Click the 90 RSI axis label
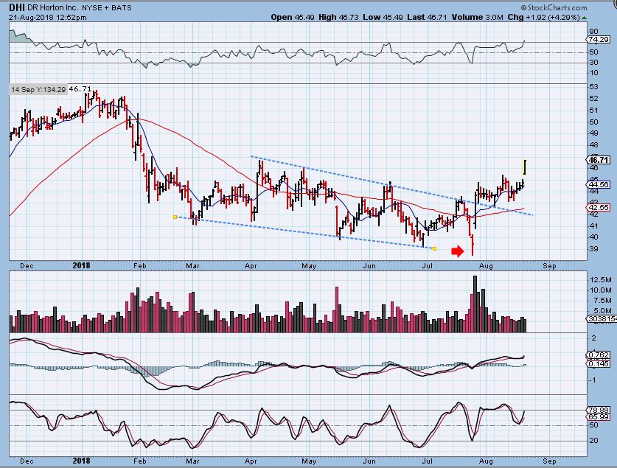This screenshot has width=617, height=468. pos(594,32)
